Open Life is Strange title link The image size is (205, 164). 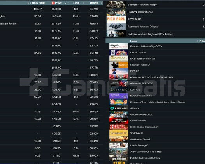[x=139, y=145]
